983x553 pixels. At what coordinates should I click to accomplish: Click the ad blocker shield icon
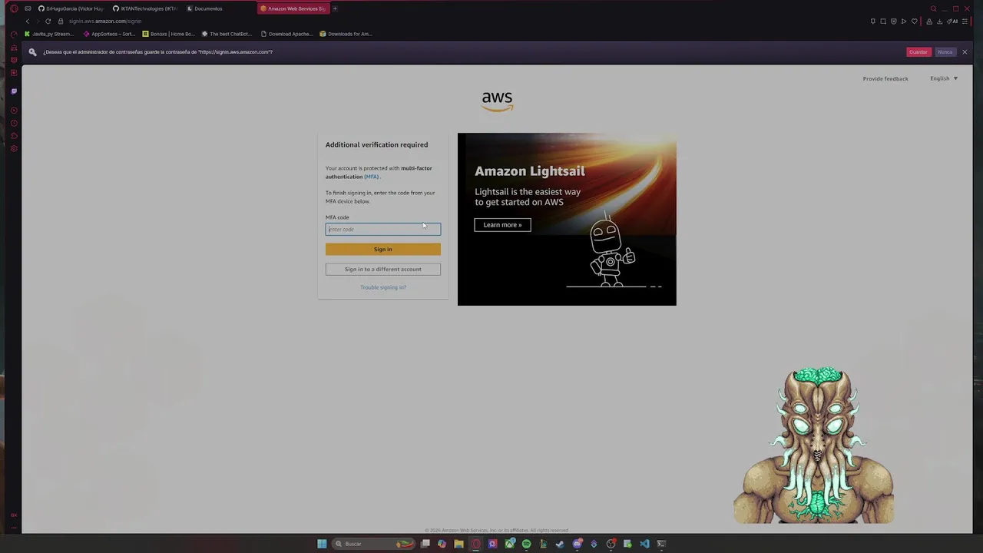pos(894,21)
